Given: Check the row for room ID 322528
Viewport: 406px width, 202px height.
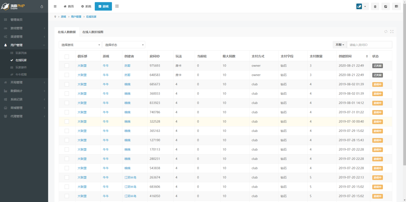Looking at the screenshot, I should (x=67, y=121).
